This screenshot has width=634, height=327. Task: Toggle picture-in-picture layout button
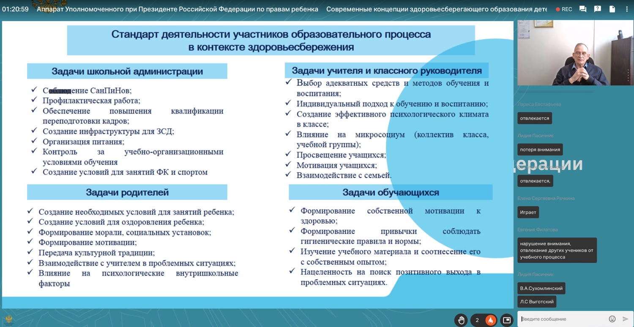coord(506,320)
